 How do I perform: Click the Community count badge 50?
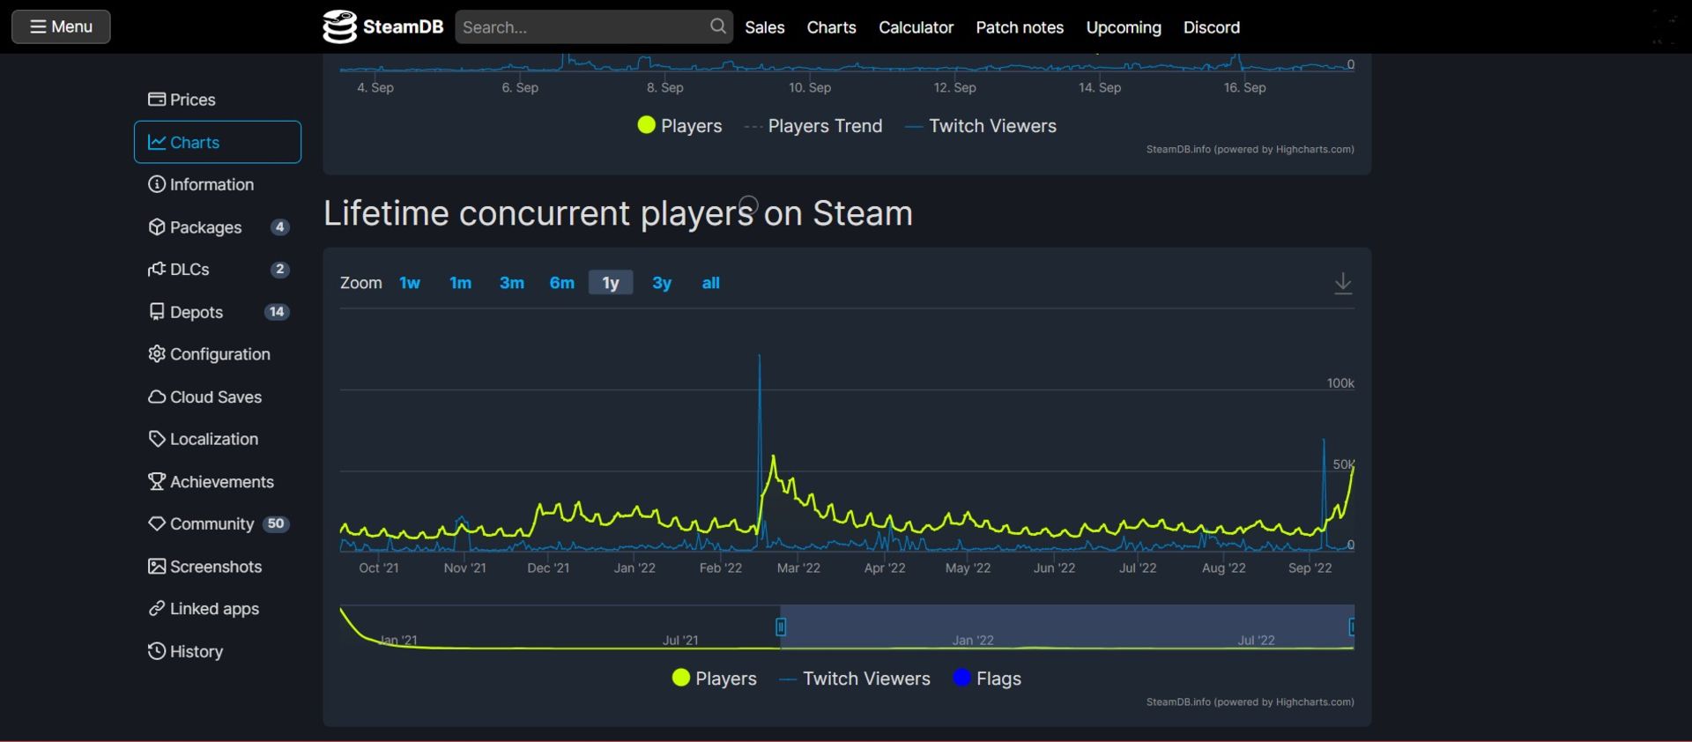tap(276, 523)
